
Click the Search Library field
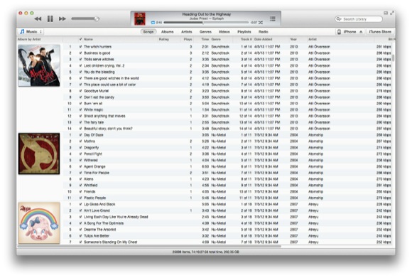[x=359, y=19]
